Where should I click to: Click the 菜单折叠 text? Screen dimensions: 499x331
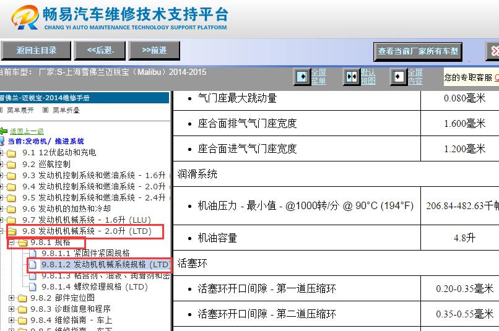pyautogui.click(x=66, y=110)
